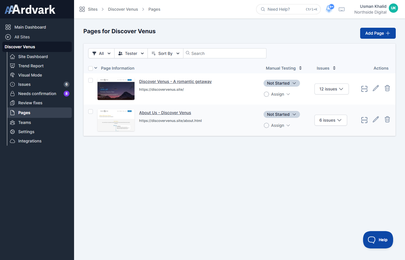Expand the bulk selection chevron in header
The image size is (405, 260).
pos(96,68)
